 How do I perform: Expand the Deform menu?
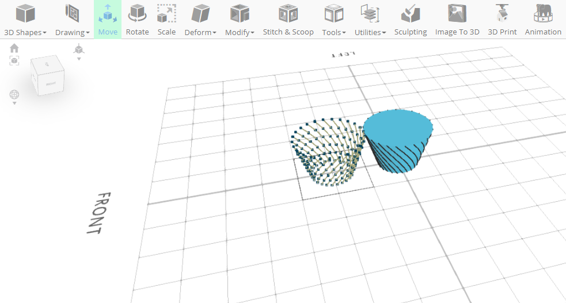tap(200, 20)
